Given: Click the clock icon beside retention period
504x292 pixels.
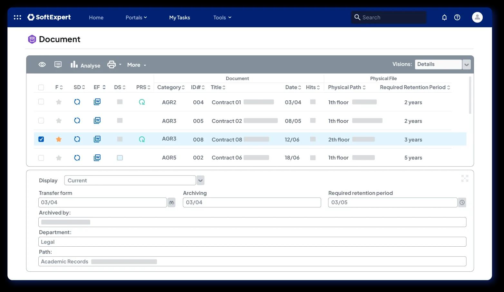Looking at the screenshot, I should (462, 203).
